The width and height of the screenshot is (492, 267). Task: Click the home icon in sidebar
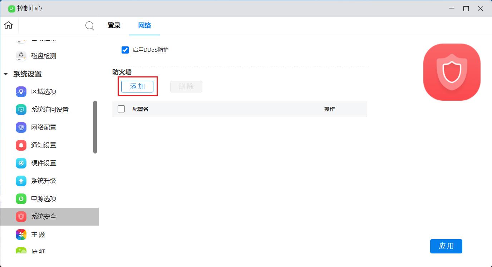pos(8,25)
